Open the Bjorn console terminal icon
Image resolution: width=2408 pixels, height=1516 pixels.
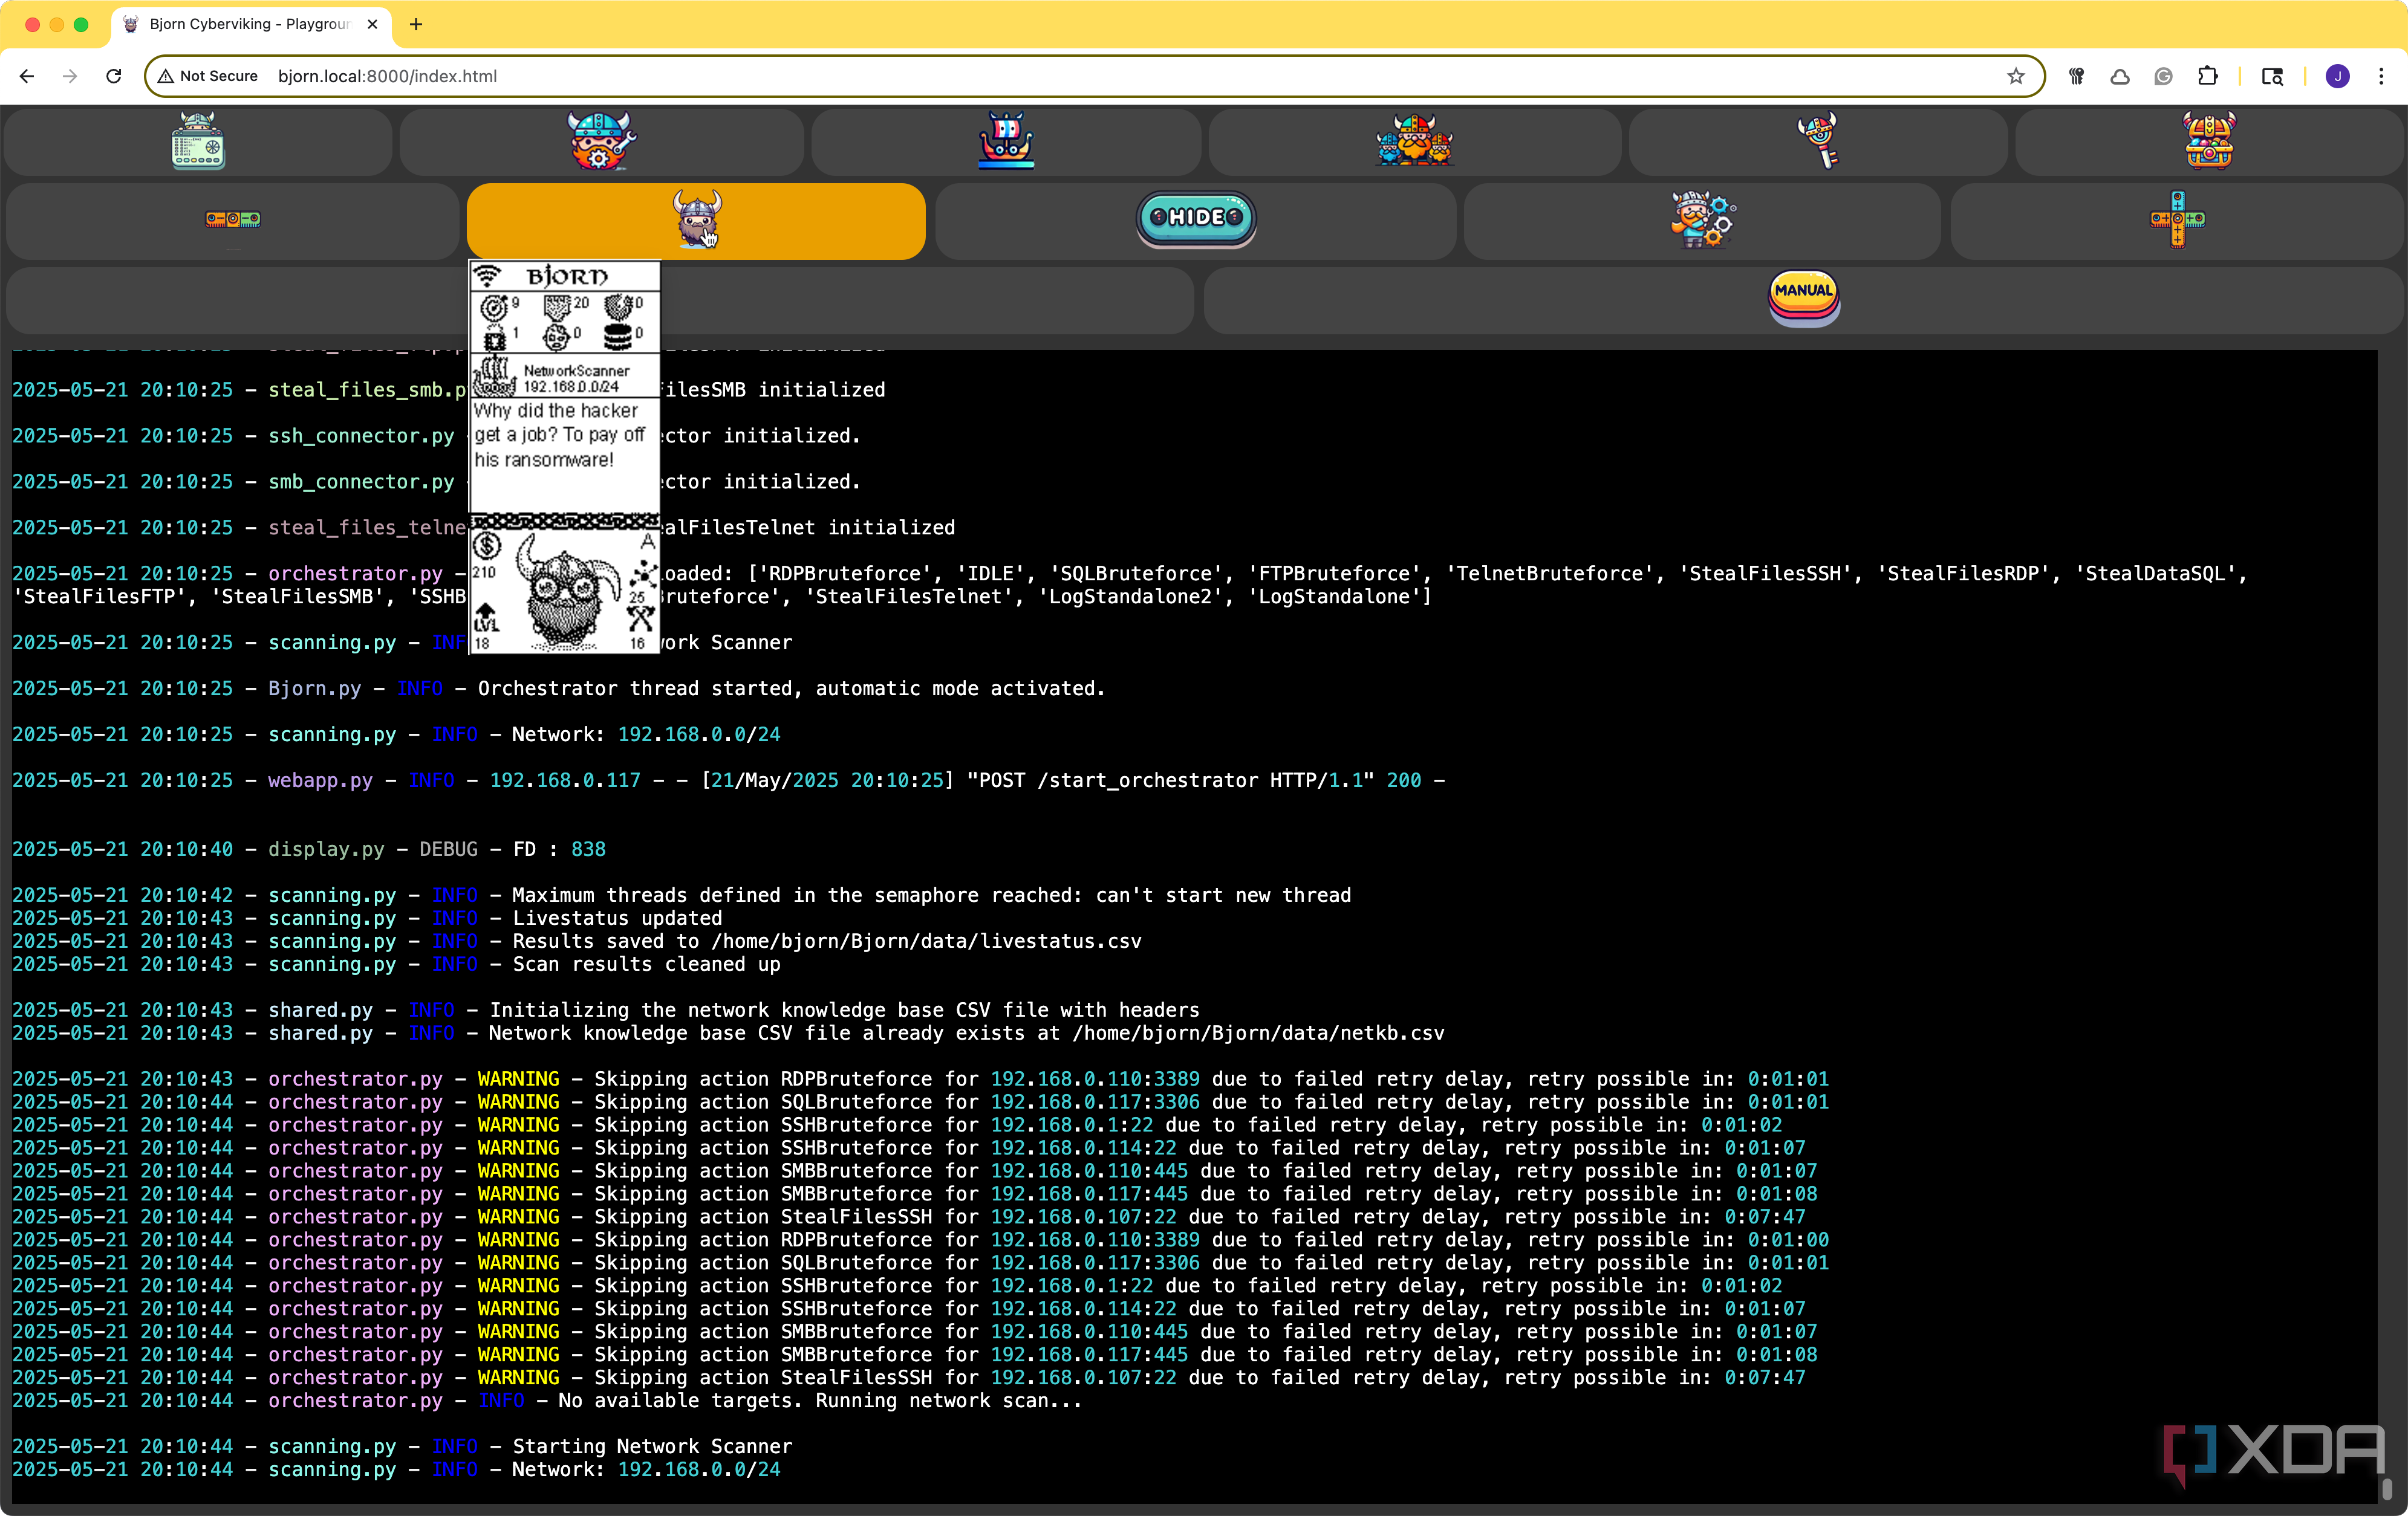pyautogui.click(x=198, y=140)
